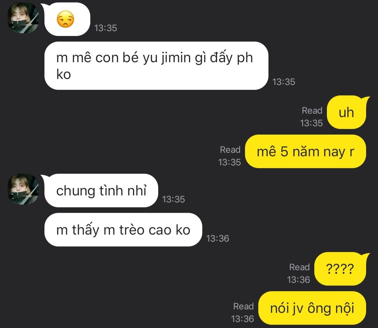Tap the 13:35 timestamp beside emoji
Viewport: 378px width, 328px height.
(x=106, y=28)
